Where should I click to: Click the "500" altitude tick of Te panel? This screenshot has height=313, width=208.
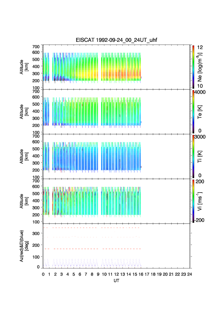[36, 104]
